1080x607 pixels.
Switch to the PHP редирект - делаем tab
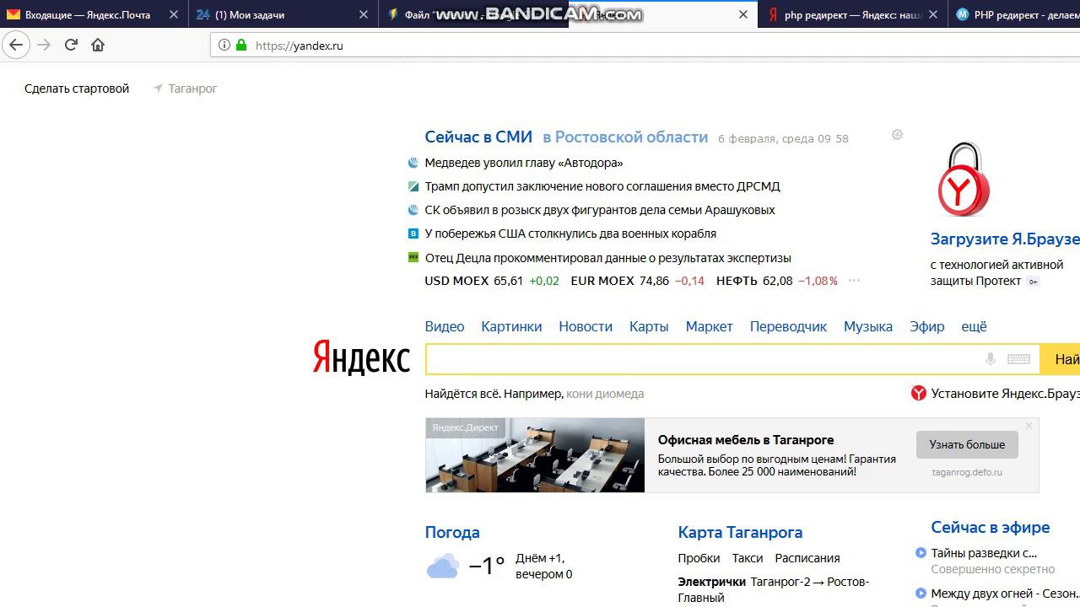(x=1013, y=15)
